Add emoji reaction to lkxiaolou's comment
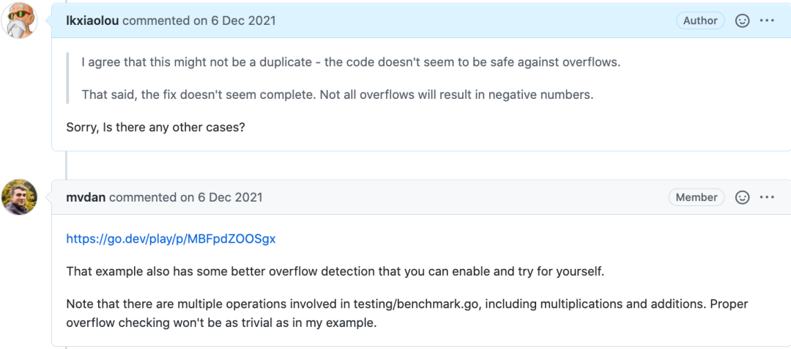 [742, 21]
